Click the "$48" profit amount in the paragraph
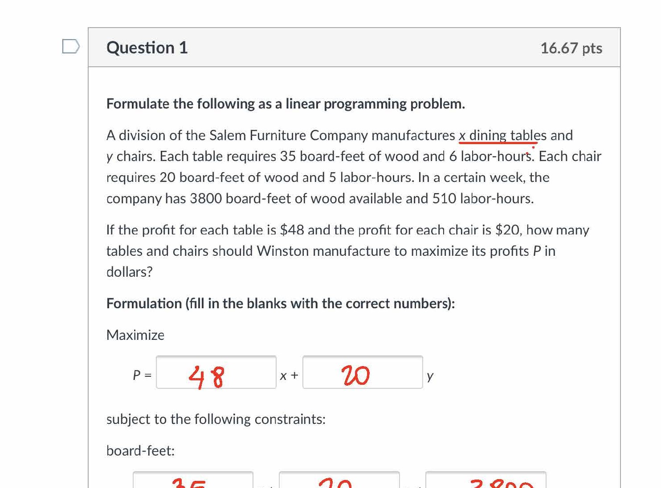661x488 pixels. 292,230
